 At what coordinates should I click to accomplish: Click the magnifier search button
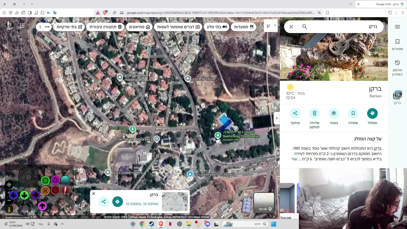305,27
